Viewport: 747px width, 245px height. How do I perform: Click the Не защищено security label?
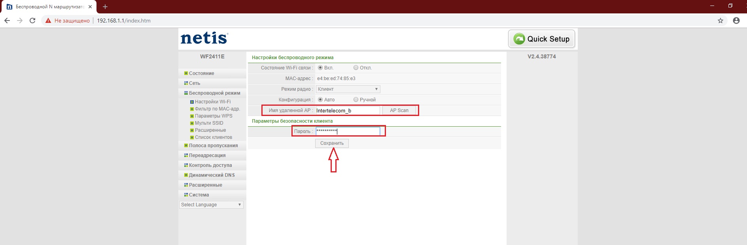pyautogui.click(x=72, y=21)
